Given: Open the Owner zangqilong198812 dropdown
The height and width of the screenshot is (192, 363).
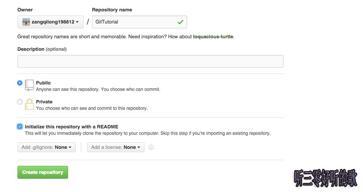Looking at the screenshot, I should 50,22.
